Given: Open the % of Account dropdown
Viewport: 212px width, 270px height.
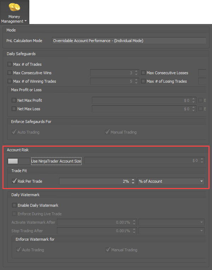Looking at the screenshot, I should [x=171, y=181].
